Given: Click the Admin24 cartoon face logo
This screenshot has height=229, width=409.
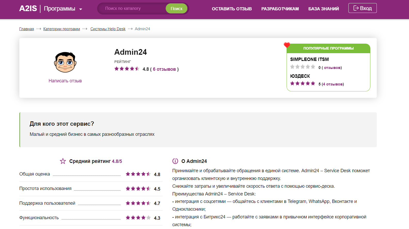Looking at the screenshot, I should click(65, 62).
